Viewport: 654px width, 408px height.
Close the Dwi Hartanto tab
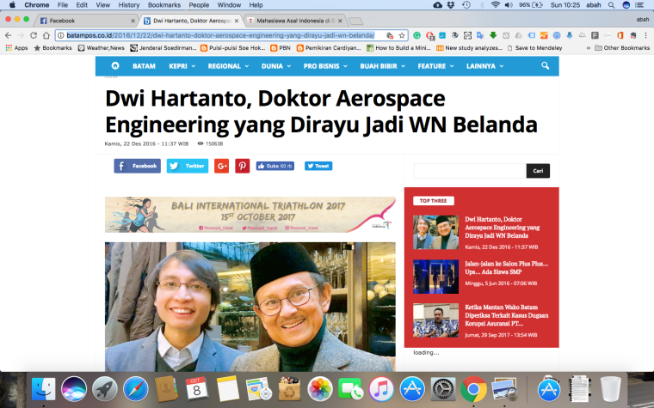(237, 21)
